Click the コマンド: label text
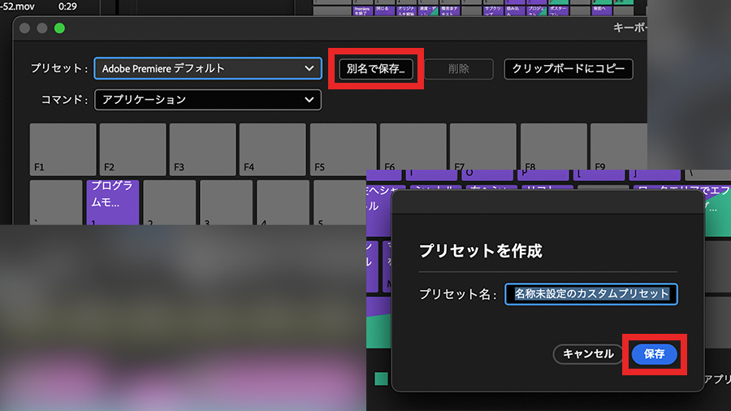Image resolution: width=731 pixels, height=411 pixels. [x=64, y=100]
